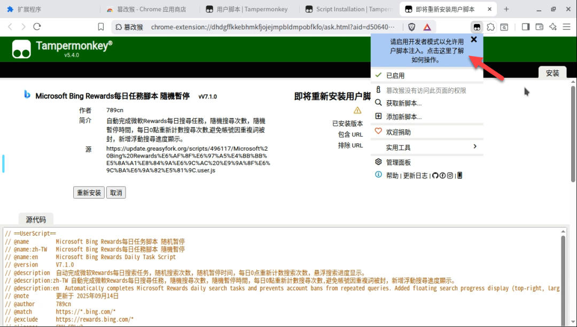Click the yellow warning triangle icon
The image size is (577, 327).
pyautogui.click(x=357, y=110)
